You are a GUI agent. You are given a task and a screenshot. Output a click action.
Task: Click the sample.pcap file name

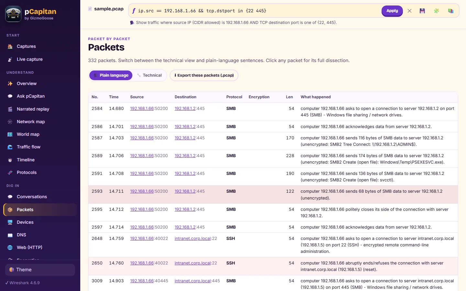[x=109, y=9]
